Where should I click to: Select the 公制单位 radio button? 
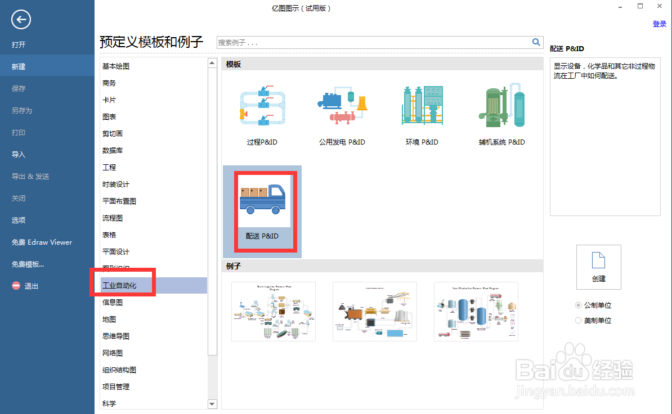pos(578,305)
